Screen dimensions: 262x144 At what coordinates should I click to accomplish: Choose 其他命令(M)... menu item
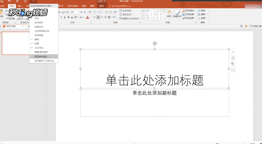tap(44, 56)
